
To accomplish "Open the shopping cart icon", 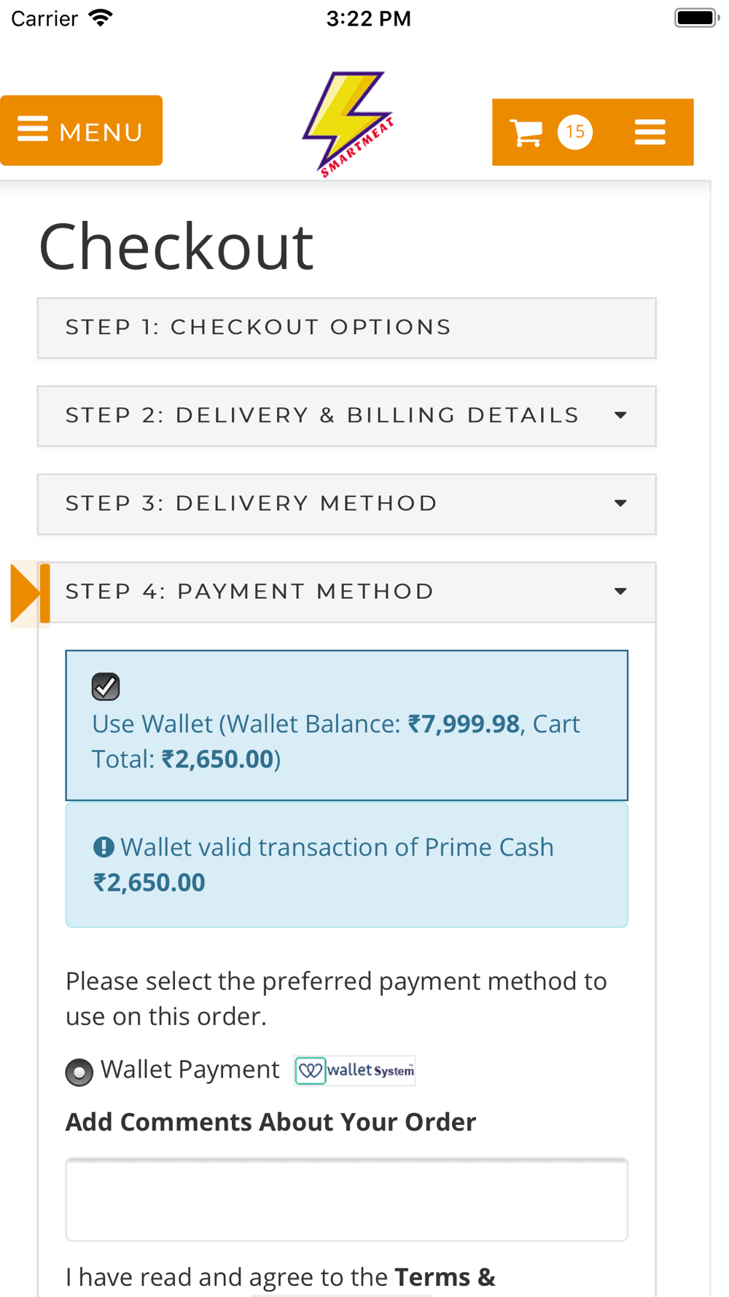I will point(526,132).
